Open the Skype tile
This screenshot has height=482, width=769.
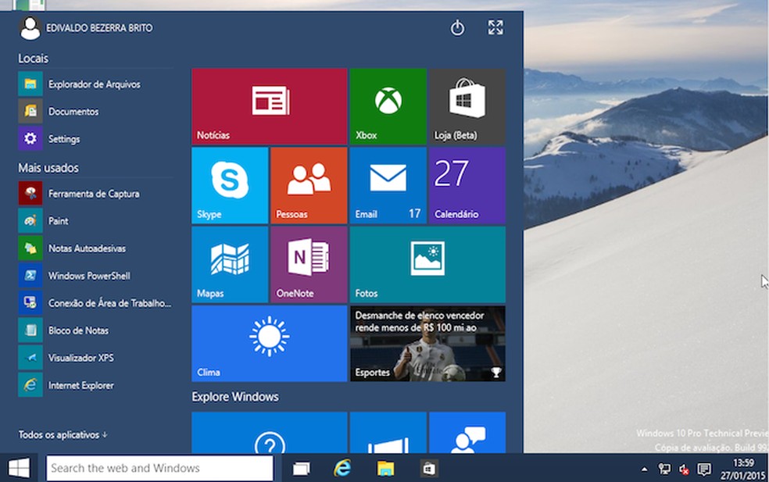coord(229,185)
